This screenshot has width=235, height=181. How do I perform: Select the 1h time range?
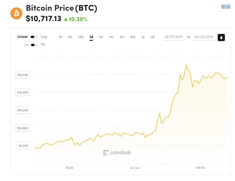[x=60, y=37]
